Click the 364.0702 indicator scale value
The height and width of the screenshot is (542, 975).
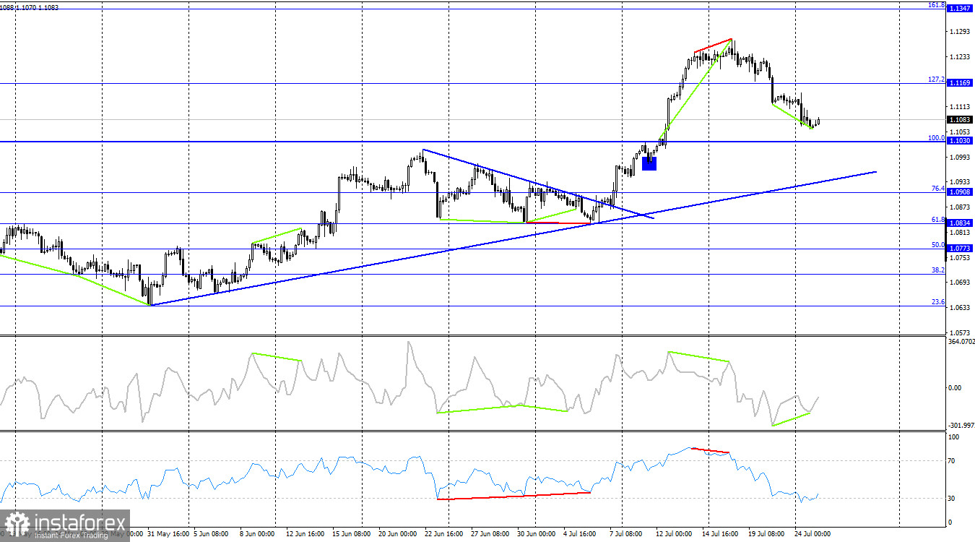pos(960,341)
